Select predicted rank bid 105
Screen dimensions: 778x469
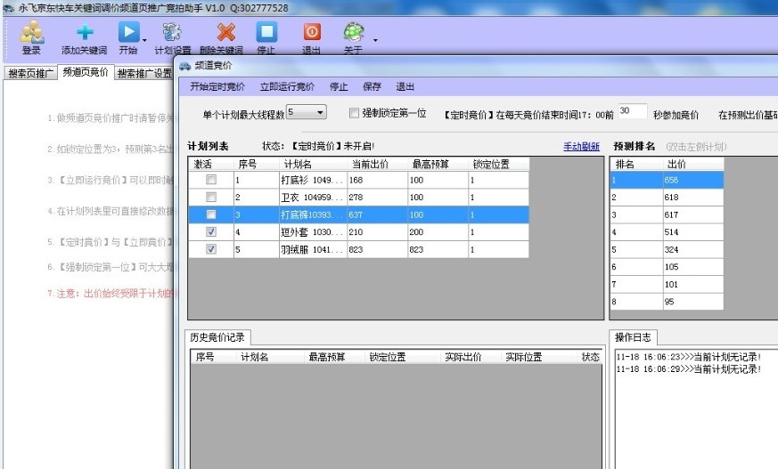(x=692, y=266)
